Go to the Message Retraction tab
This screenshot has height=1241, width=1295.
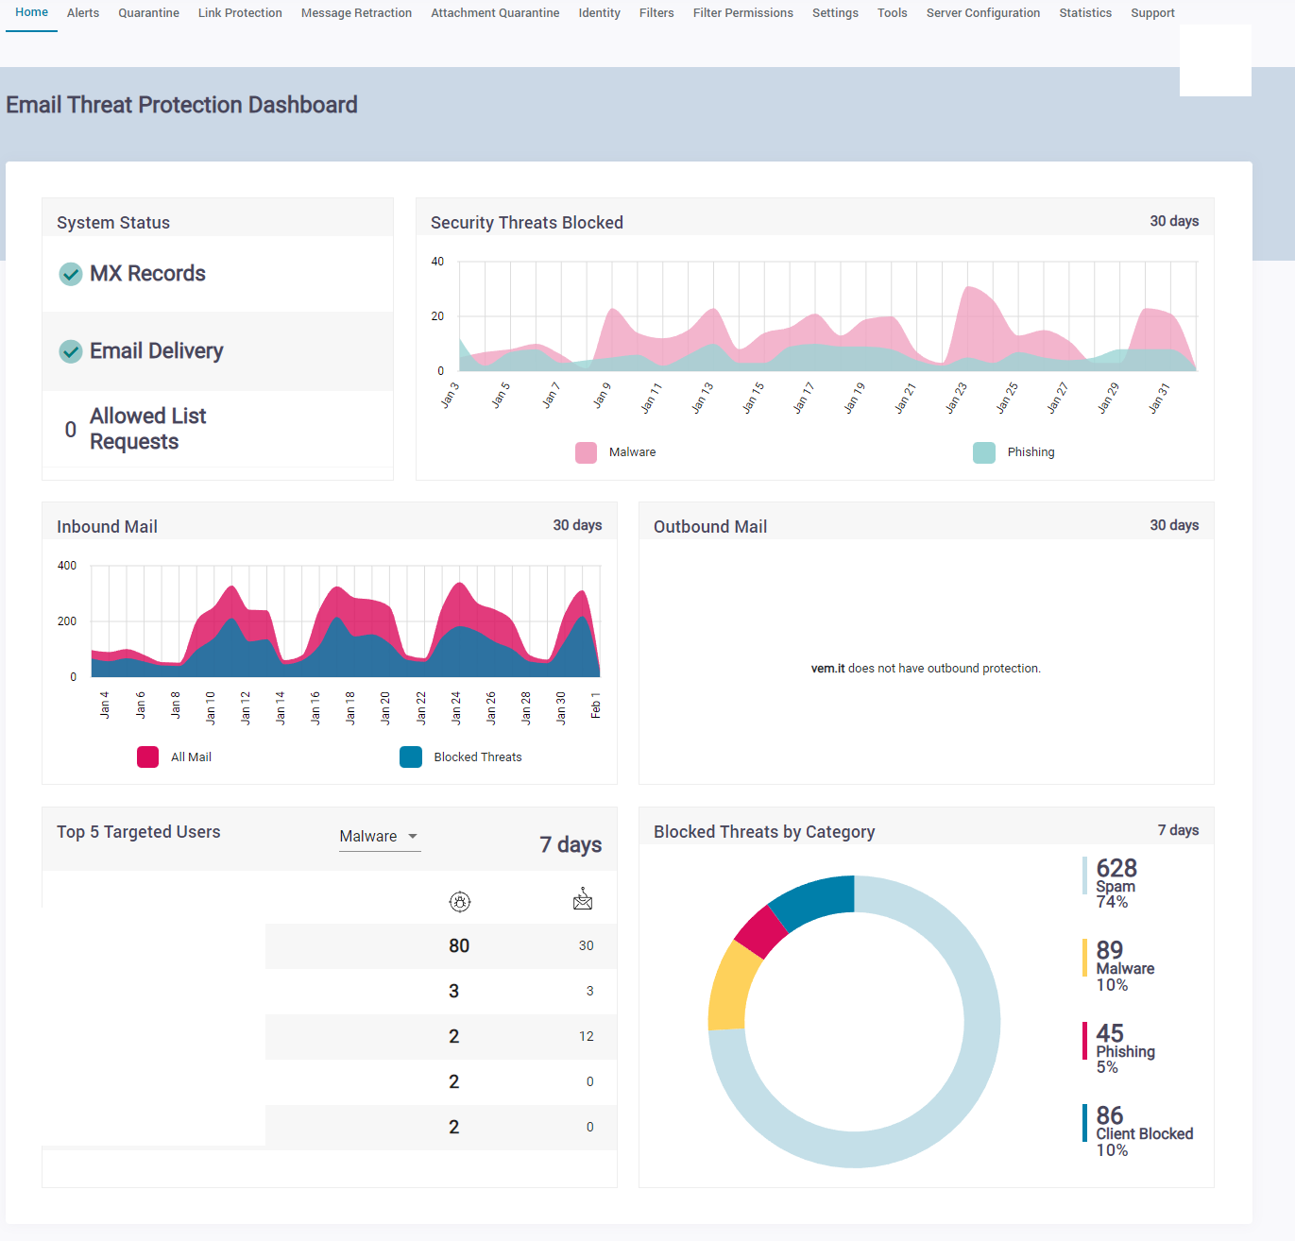[356, 13]
